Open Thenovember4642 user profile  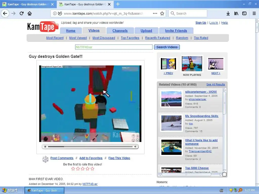coord(200,151)
